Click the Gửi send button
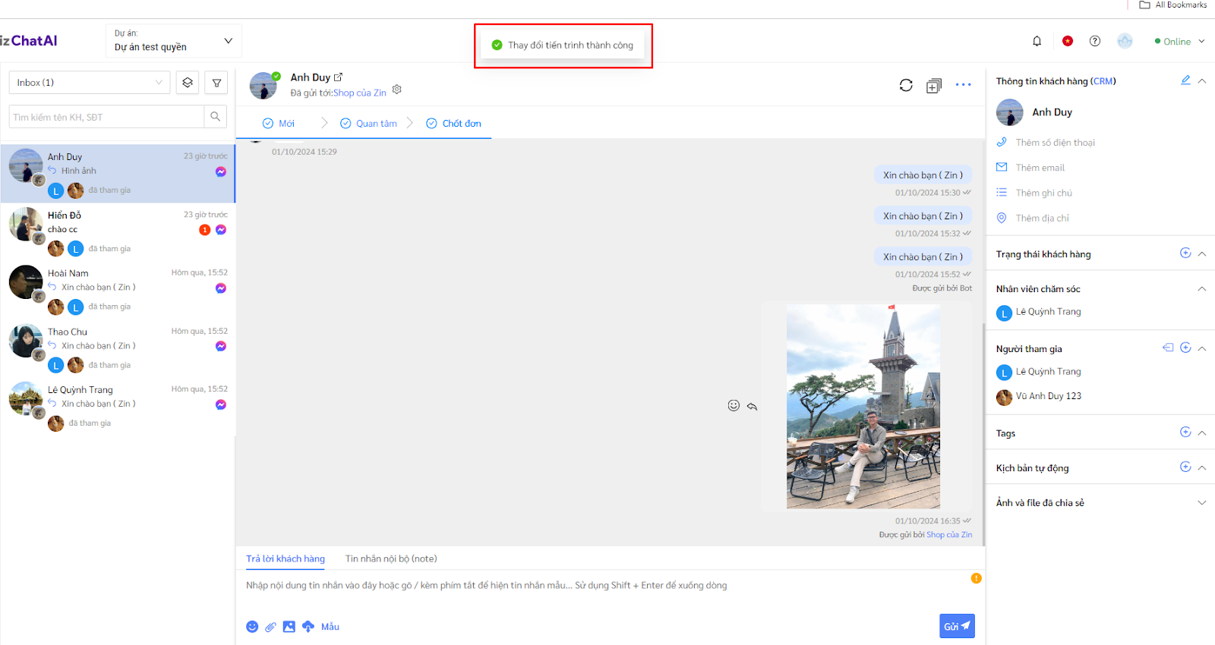 [956, 626]
